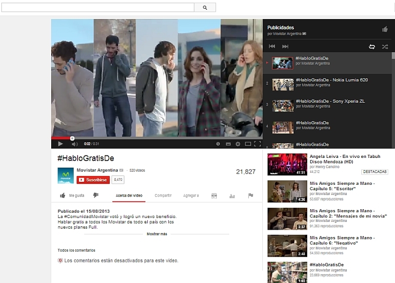
Task: Open Capítulo 2 "Mensajes de mi novia" title
Action: click(x=348, y=213)
